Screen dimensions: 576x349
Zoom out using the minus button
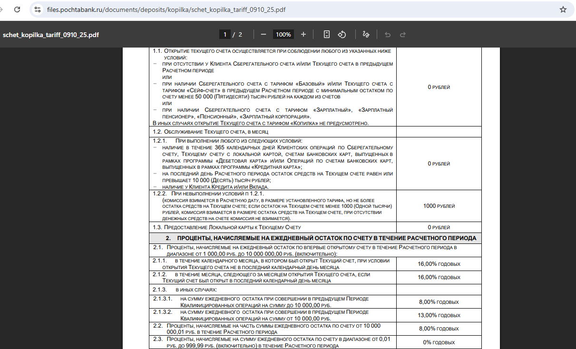pyautogui.click(x=264, y=34)
